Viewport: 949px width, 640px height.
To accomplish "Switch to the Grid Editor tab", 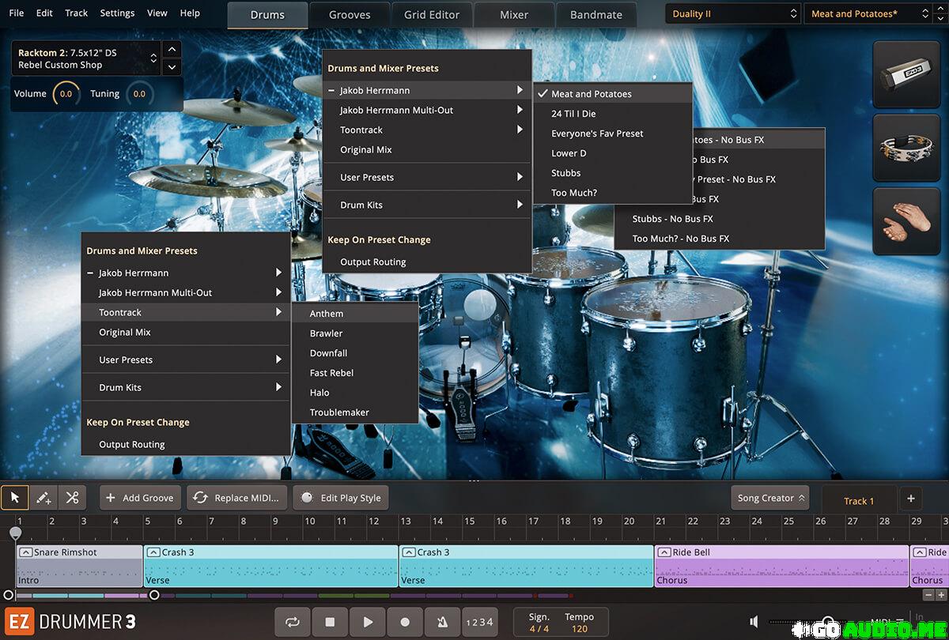I will point(432,14).
